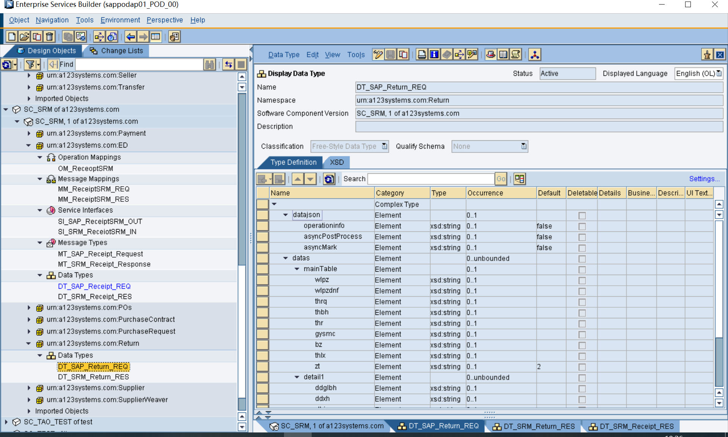Expand urn:a123systems.com:Supplier namespace
The height and width of the screenshot is (437, 728).
tap(29, 388)
